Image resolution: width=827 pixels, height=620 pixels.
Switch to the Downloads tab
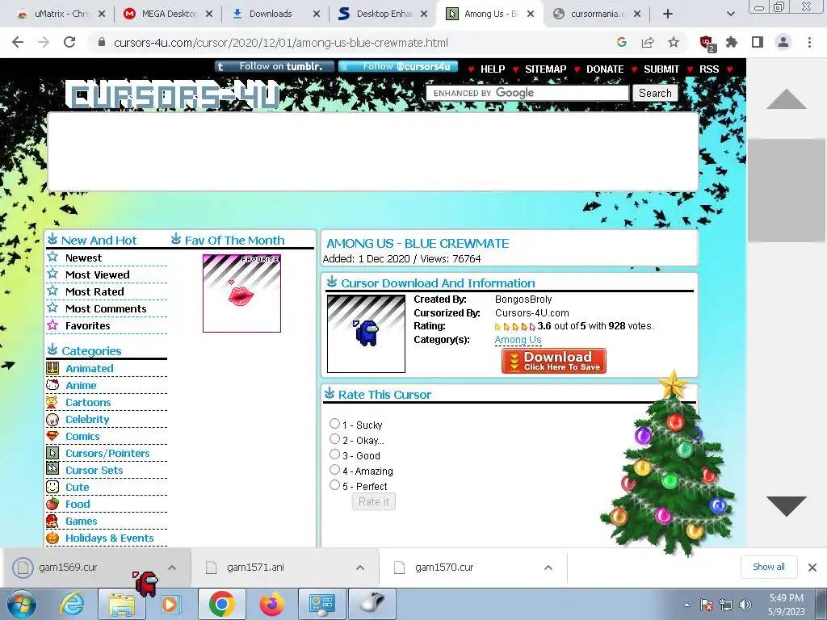[x=275, y=14]
